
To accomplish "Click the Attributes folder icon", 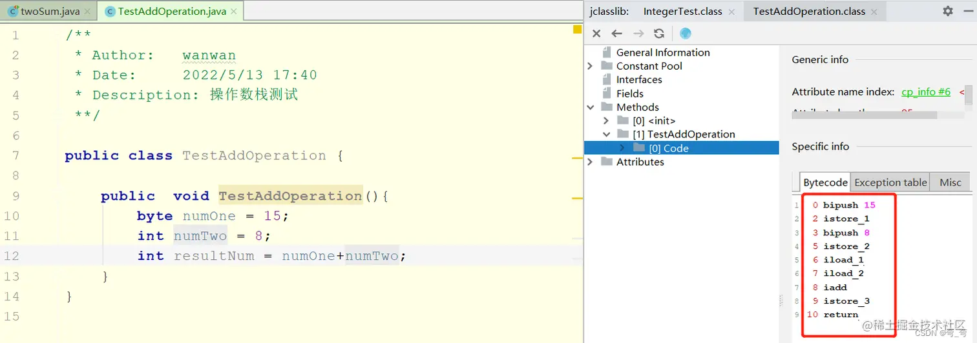I will point(606,162).
